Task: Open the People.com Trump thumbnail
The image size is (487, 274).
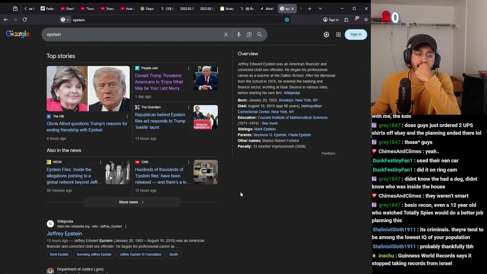Action: pyautogui.click(x=206, y=78)
